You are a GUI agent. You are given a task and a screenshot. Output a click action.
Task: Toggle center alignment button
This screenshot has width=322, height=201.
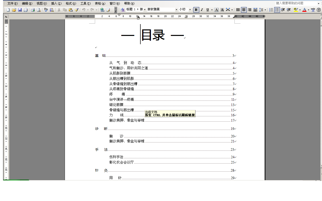pos(244,10)
